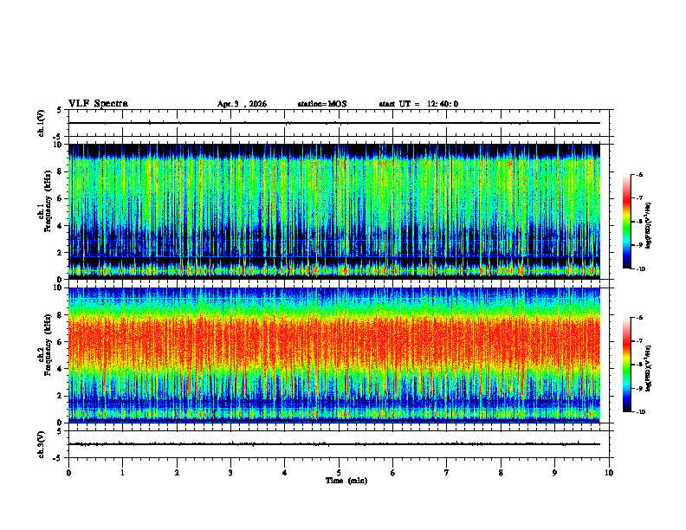
Task: Click the "VLF Spectra" plot title
Action: (98, 104)
